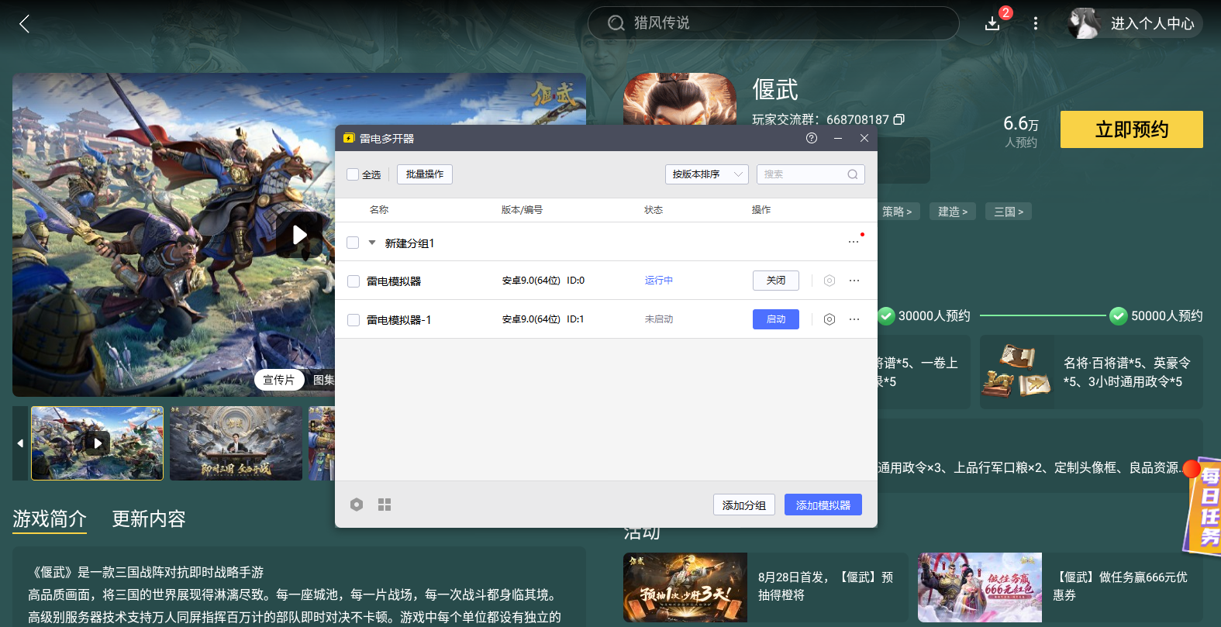Open the 策略 category tag
The image size is (1221, 627).
897,212
